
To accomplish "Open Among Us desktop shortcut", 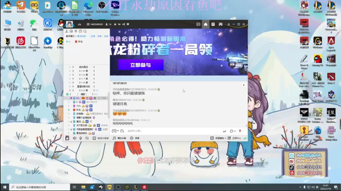I will 318,60.
